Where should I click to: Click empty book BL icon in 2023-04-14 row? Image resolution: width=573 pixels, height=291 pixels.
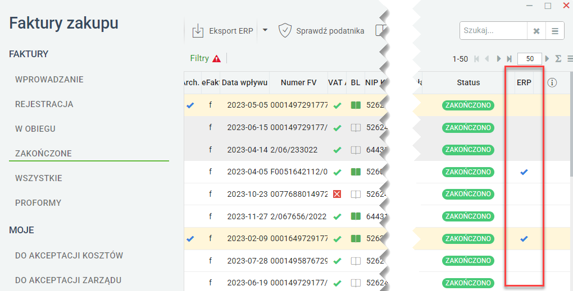point(356,150)
